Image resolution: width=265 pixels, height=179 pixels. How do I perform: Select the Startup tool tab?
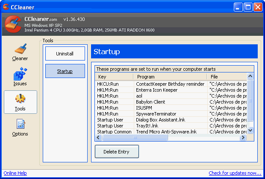65,71
